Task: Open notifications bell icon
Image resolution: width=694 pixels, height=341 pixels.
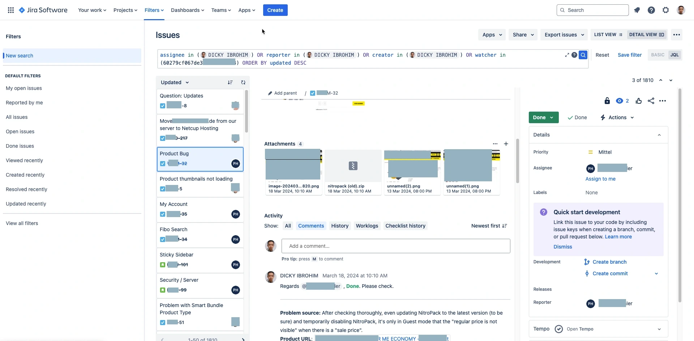Action: coord(637,10)
